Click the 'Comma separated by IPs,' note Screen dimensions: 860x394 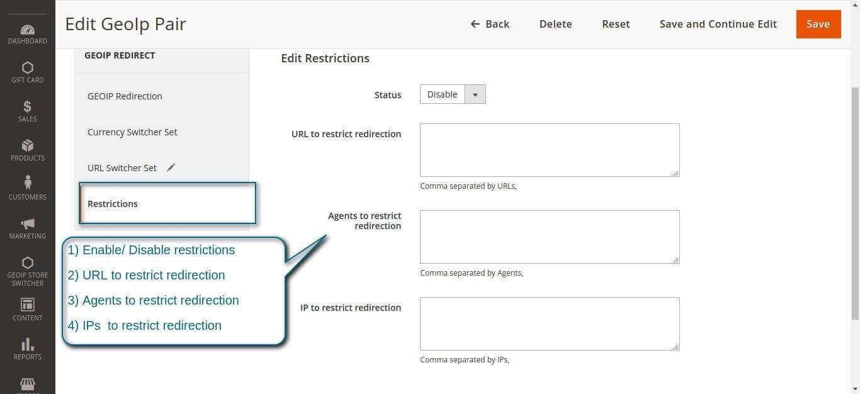(x=465, y=360)
